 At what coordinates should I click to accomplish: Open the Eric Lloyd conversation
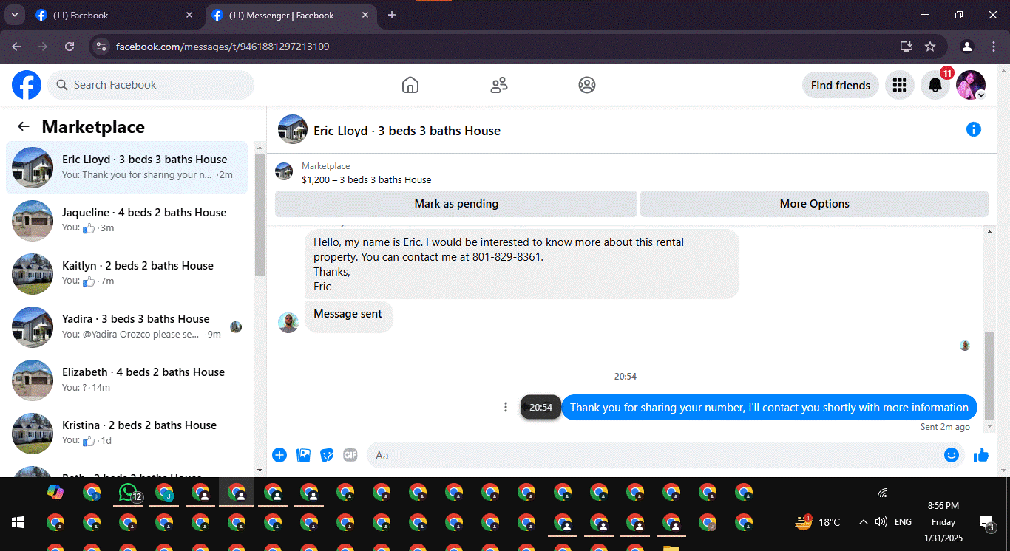pos(127,168)
